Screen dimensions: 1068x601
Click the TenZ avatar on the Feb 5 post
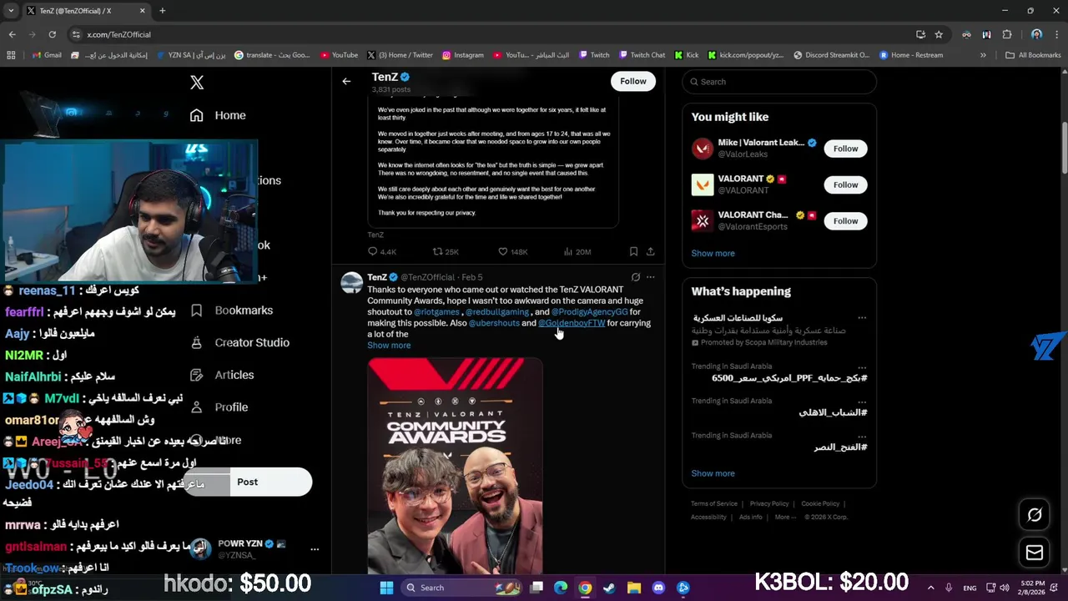click(x=352, y=282)
